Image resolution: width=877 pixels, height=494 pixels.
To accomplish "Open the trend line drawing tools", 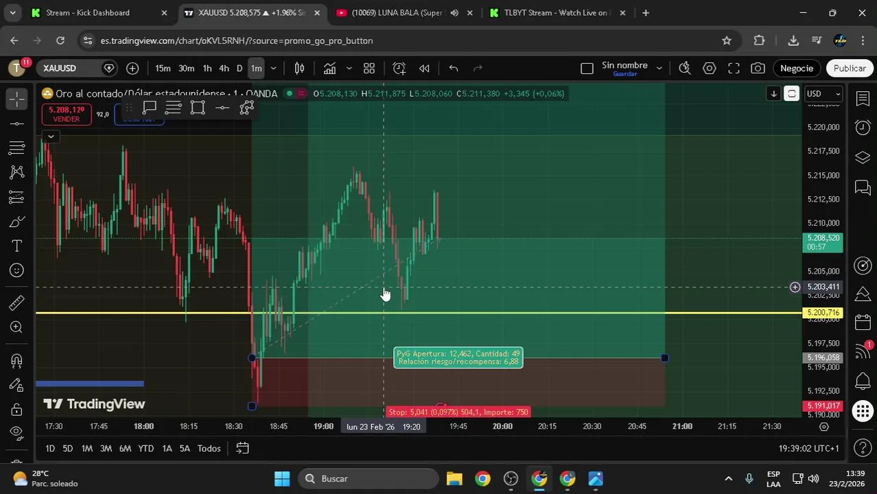I will coord(17,123).
